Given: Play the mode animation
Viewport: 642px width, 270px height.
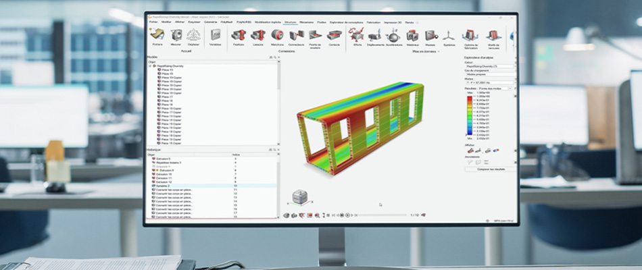Looking at the screenshot, I should pos(347,215).
